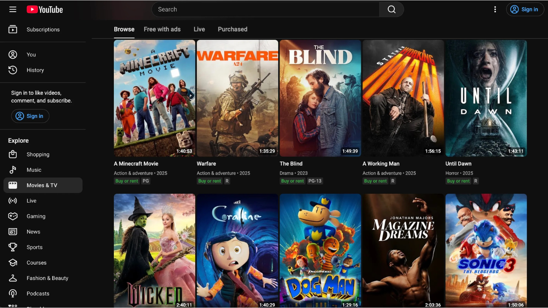Go to YouTube home via logo

45,9
